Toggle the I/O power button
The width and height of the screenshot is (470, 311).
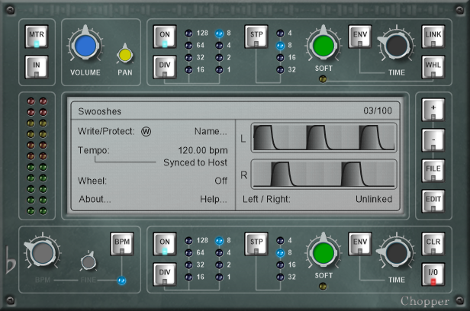(x=433, y=273)
